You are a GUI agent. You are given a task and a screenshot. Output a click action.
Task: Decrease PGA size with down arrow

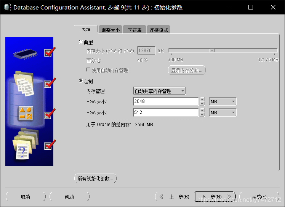click(x=202, y=115)
